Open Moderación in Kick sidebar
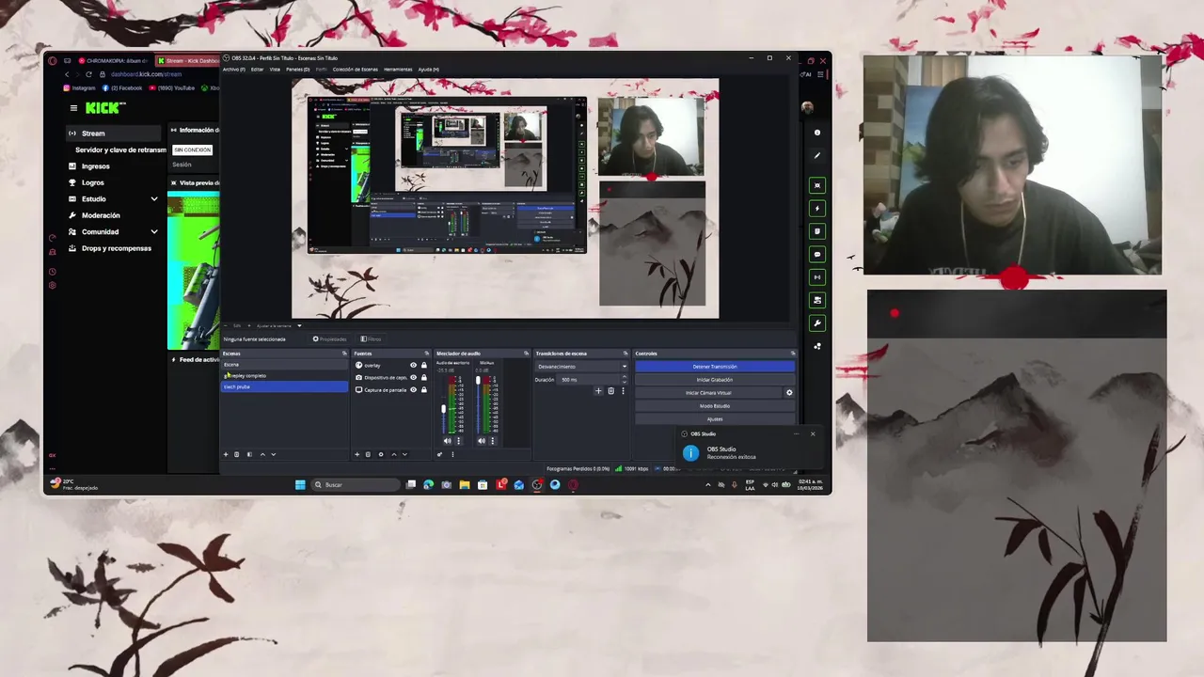This screenshot has width=1204, height=677. pos(101,215)
